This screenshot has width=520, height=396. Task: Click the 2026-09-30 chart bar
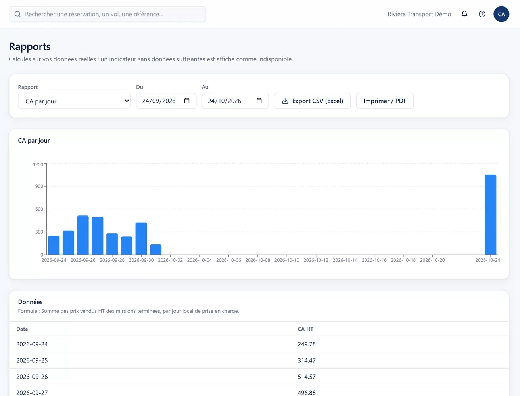141,239
